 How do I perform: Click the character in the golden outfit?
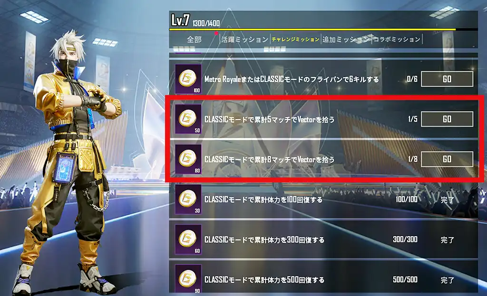pos(70,162)
